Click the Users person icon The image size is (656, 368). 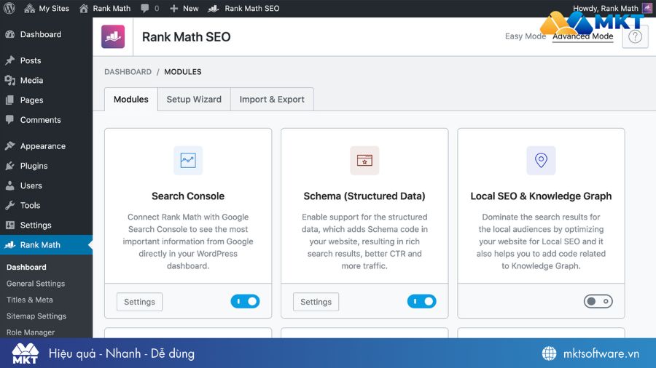(10, 185)
